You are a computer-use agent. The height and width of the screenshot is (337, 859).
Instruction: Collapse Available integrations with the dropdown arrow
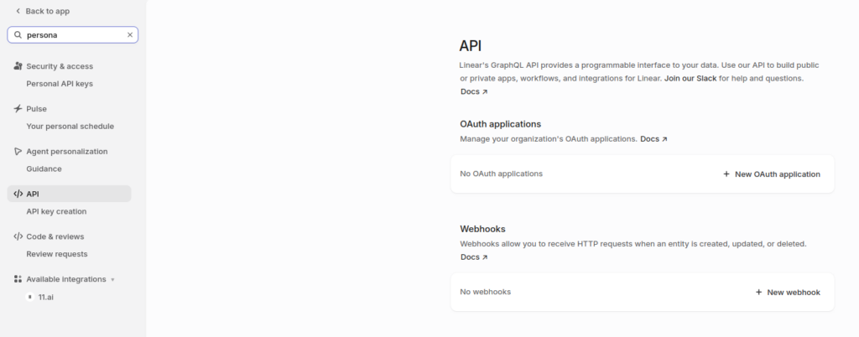point(113,279)
